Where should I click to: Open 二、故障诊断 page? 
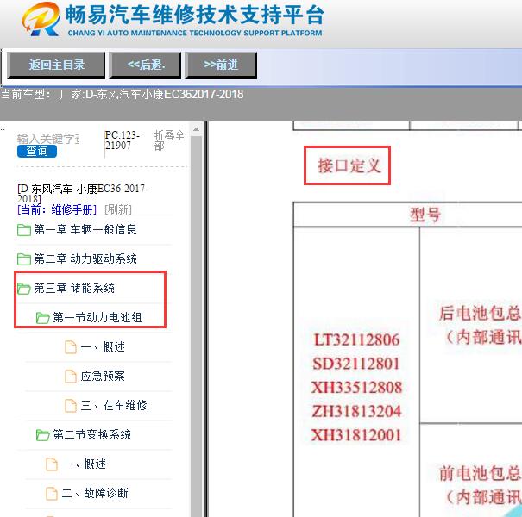[x=95, y=493]
